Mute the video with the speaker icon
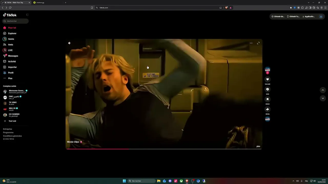Viewport: 328px width, 184px height. 69,43
